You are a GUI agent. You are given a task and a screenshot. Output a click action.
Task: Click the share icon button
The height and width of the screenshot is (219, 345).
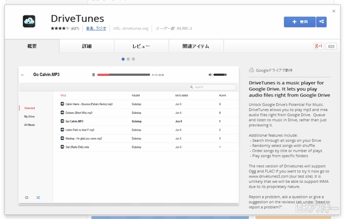(x=321, y=22)
